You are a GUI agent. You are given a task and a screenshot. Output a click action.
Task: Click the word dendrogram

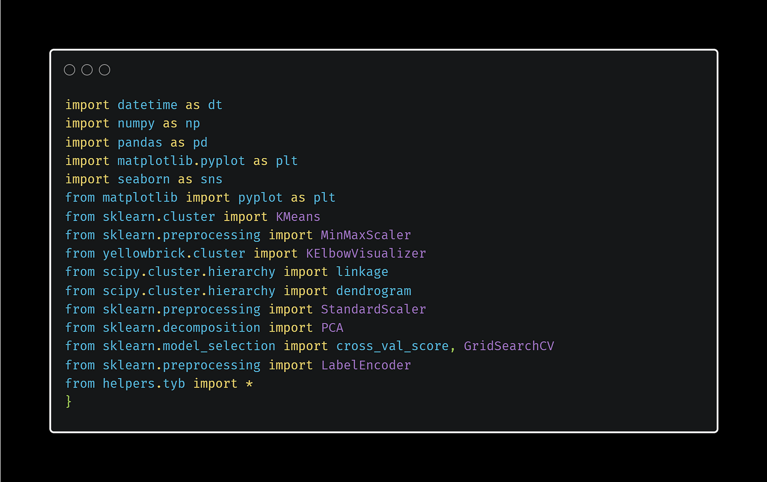point(374,291)
